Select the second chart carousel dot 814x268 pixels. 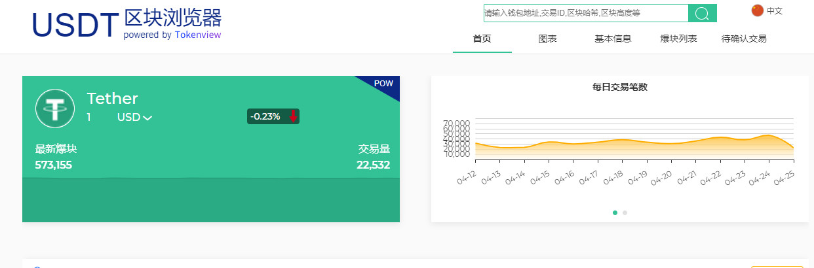(625, 212)
